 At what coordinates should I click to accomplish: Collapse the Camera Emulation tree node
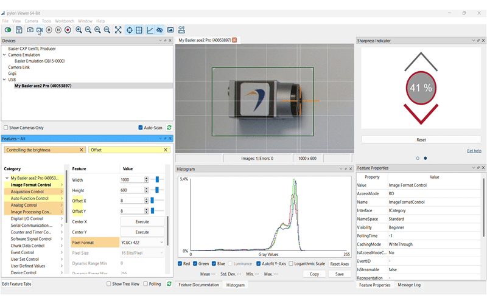click(4, 55)
